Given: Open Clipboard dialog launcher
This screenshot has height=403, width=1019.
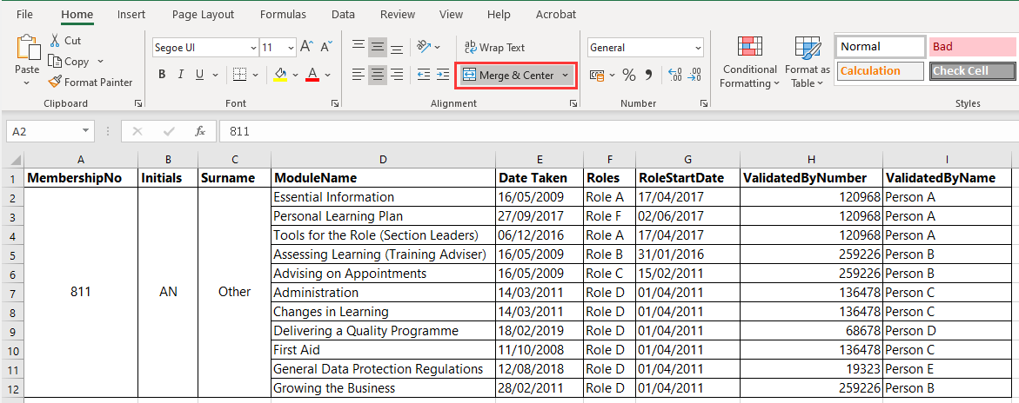Looking at the screenshot, I should tap(137, 104).
